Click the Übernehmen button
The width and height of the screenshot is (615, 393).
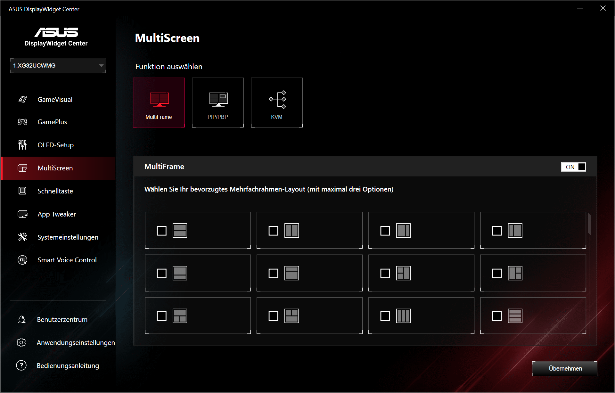click(x=565, y=368)
